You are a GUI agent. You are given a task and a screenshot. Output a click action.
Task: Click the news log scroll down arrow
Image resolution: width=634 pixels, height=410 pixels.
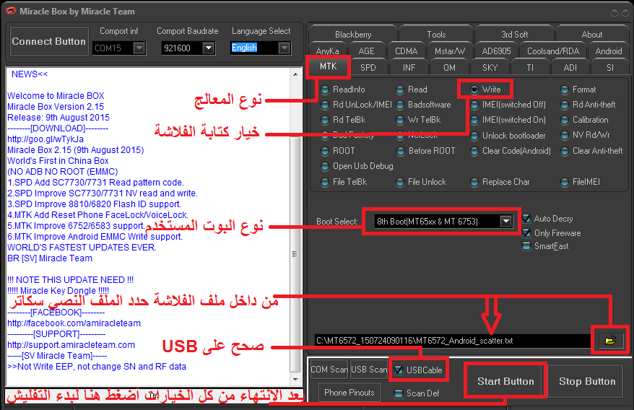pos(295,379)
